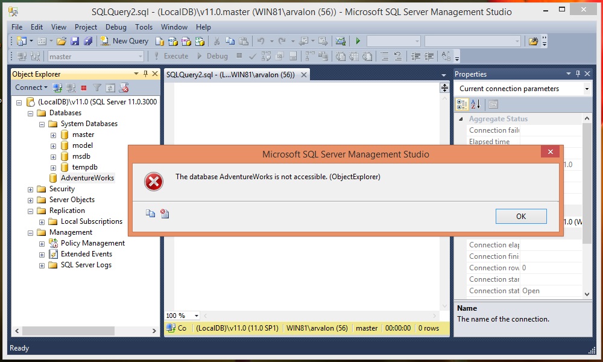
Task: Click the green Start play icon
Action: [x=358, y=41]
